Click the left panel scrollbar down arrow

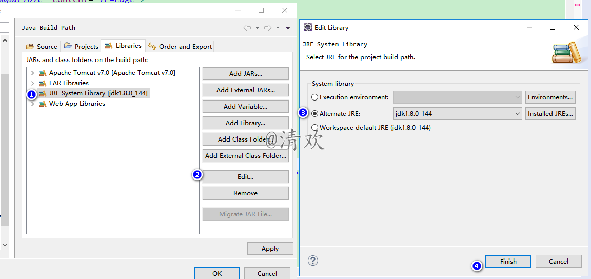5,245
